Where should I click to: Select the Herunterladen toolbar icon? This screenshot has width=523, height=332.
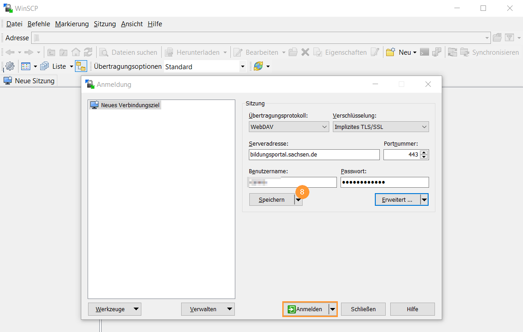pos(168,52)
